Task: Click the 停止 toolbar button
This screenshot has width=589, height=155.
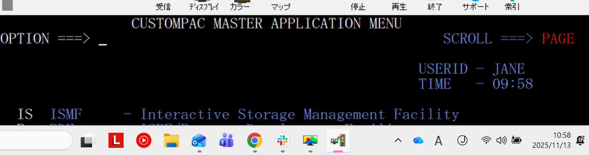Action: coord(358,7)
